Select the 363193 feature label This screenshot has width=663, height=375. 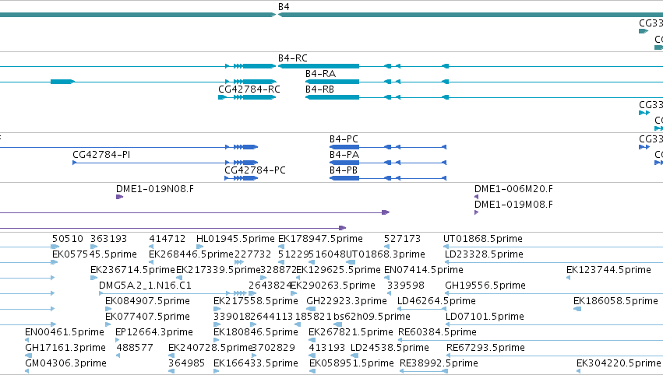click(108, 239)
